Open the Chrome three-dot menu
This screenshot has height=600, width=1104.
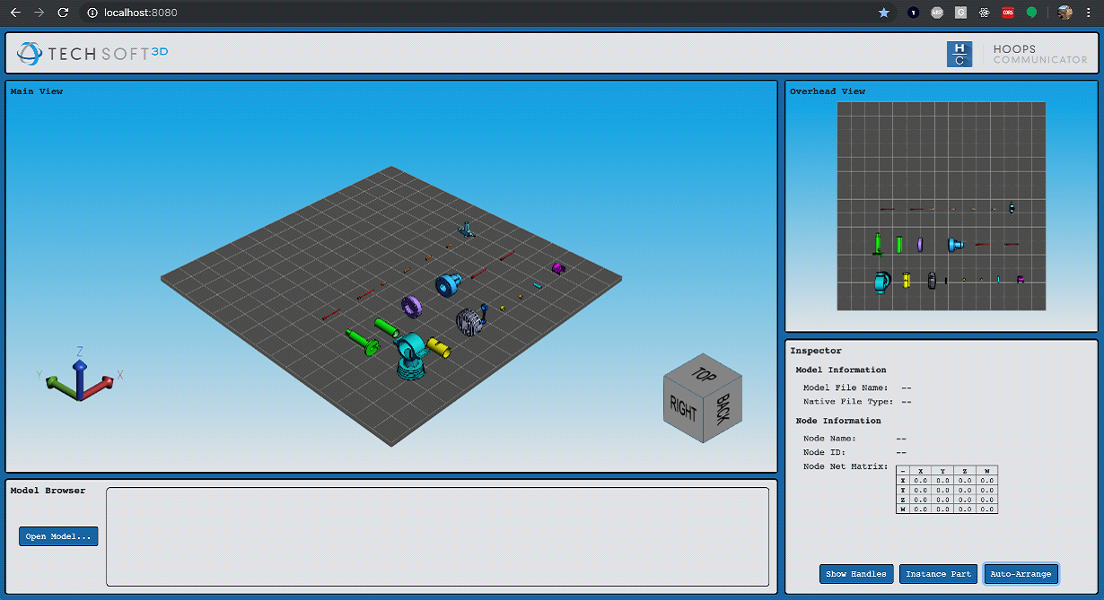pos(1089,13)
